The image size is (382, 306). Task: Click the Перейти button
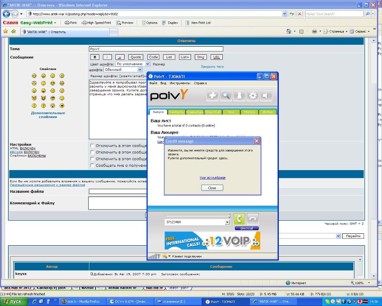(x=353, y=236)
